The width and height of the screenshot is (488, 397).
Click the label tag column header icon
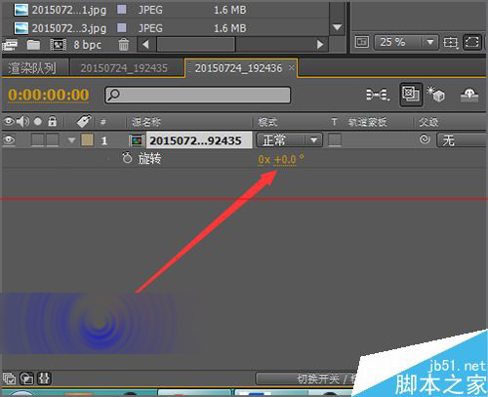pos(84,121)
